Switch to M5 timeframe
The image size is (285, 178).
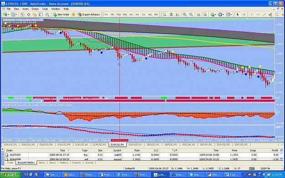(112, 15)
